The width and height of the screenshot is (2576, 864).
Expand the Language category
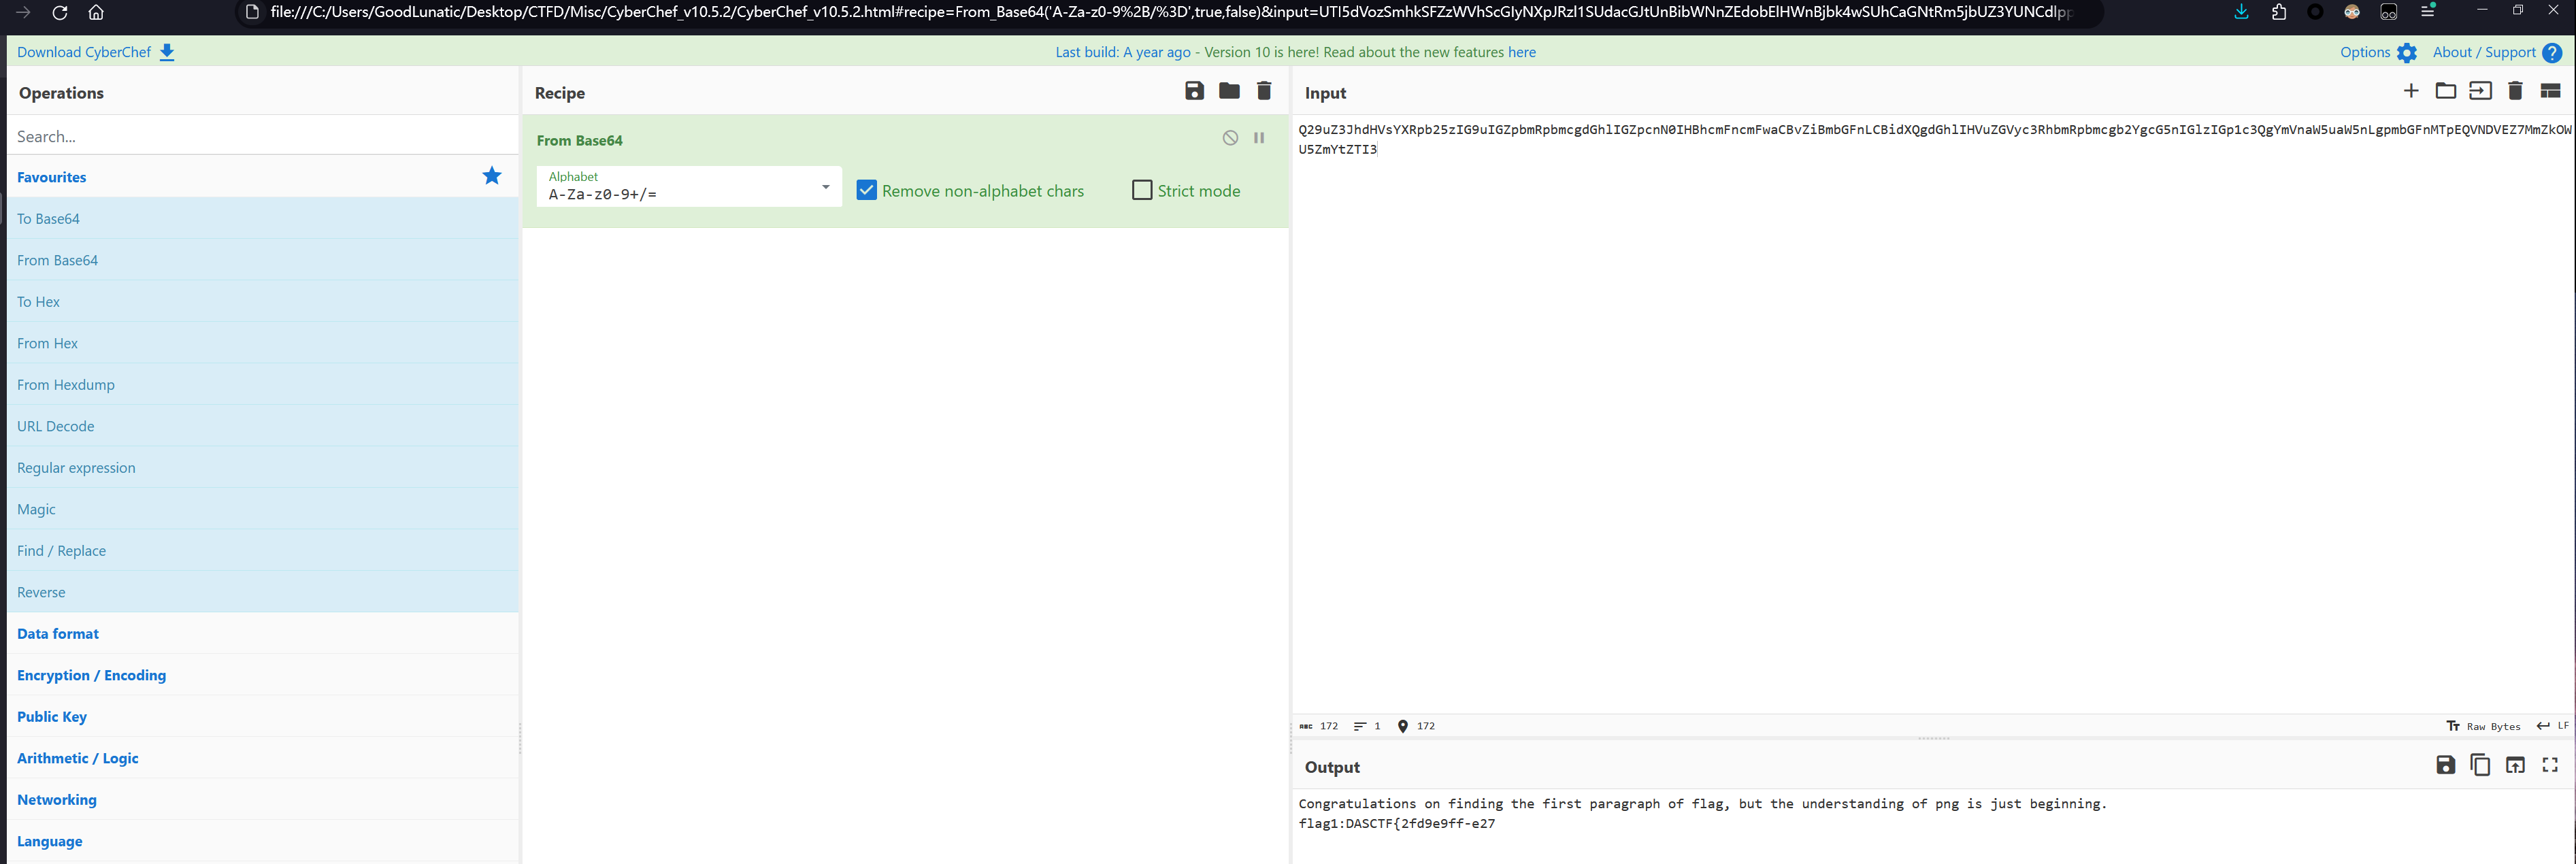263,841
